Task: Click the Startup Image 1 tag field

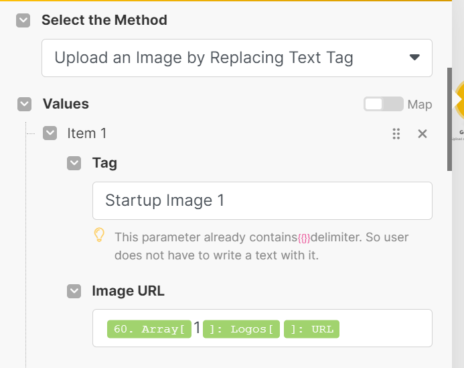Action: coord(262,200)
